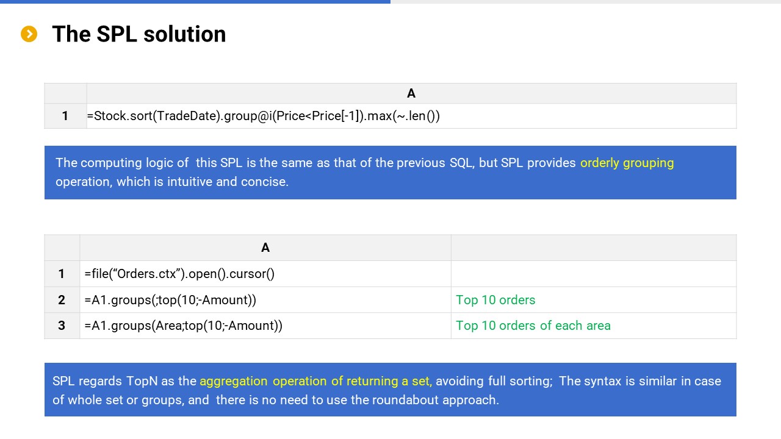Click the blue progress bar at the top
The height and width of the screenshot is (439, 781).
195,2
